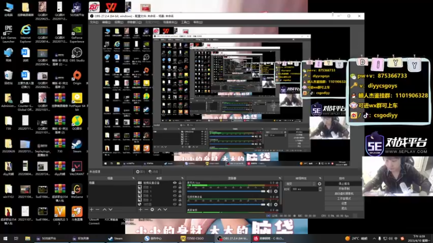The width and height of the screenshot is (433, 243).
Task: Adjust the 视频采集设备 audio volume slider
Action: (x=226, y=205)
